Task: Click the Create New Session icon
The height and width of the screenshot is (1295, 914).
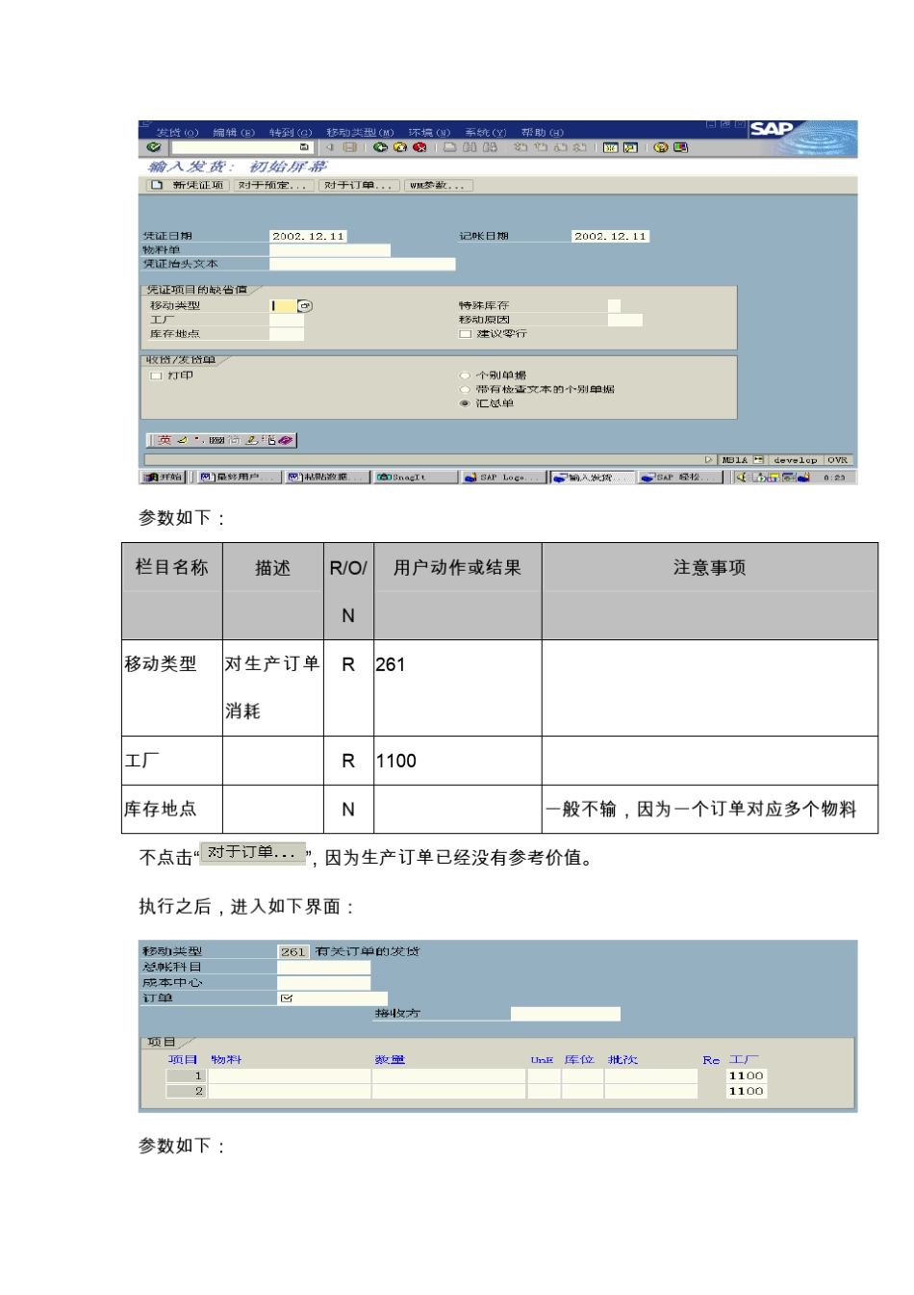Action: tap(610, 147)
